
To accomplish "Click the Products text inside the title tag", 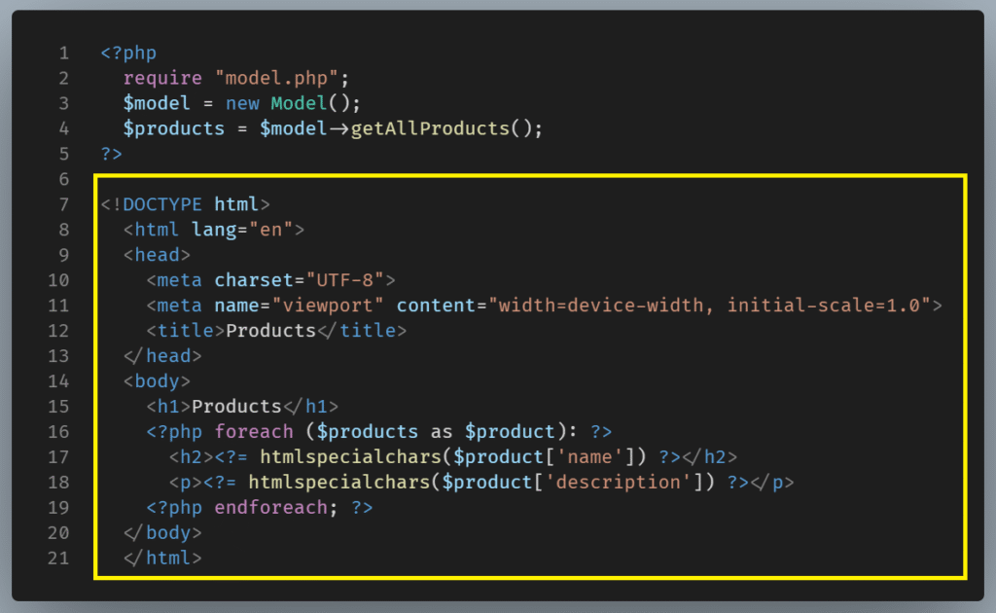I will (270, 331).
